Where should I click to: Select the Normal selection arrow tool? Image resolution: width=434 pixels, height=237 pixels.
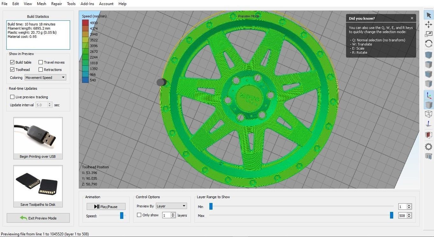pos(429,15)
